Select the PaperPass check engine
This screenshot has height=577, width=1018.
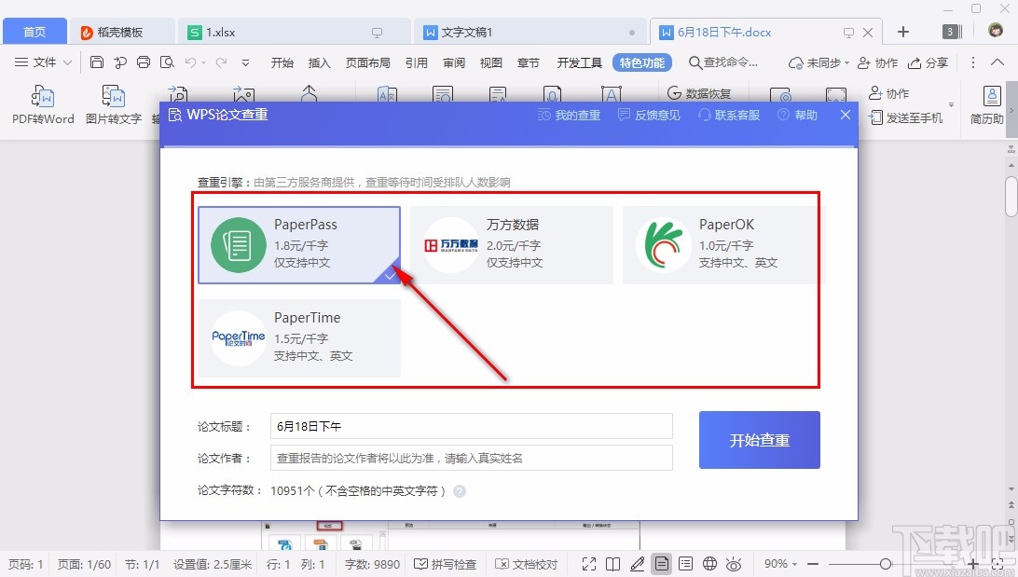tap(298, 244)
